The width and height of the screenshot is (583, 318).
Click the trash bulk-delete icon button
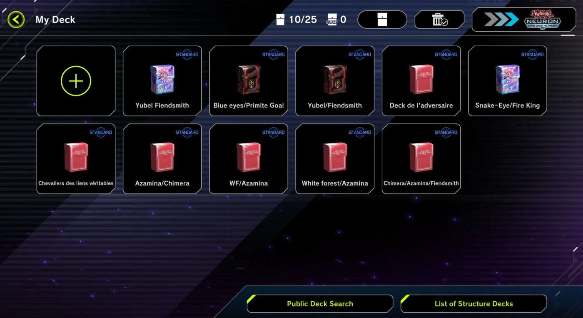[439, 20]
